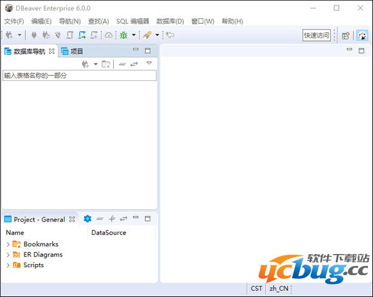Toggle link with editor in the Project panel
Screen dimensions: 373x297
click(124, 219)
